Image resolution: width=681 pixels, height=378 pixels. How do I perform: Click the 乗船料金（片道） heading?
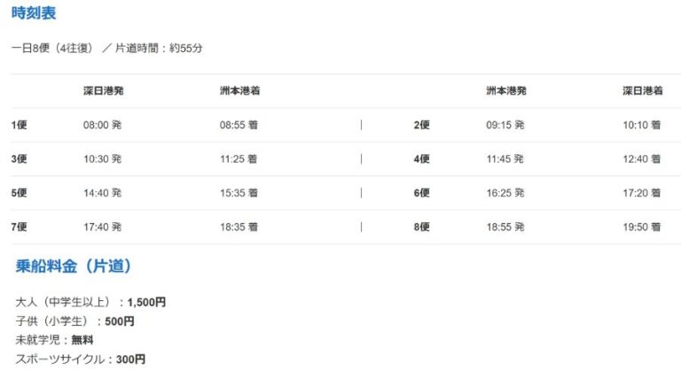[x=74, y=266]
